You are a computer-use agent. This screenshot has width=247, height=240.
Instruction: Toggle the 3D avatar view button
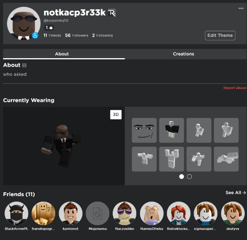pos(115,114)
